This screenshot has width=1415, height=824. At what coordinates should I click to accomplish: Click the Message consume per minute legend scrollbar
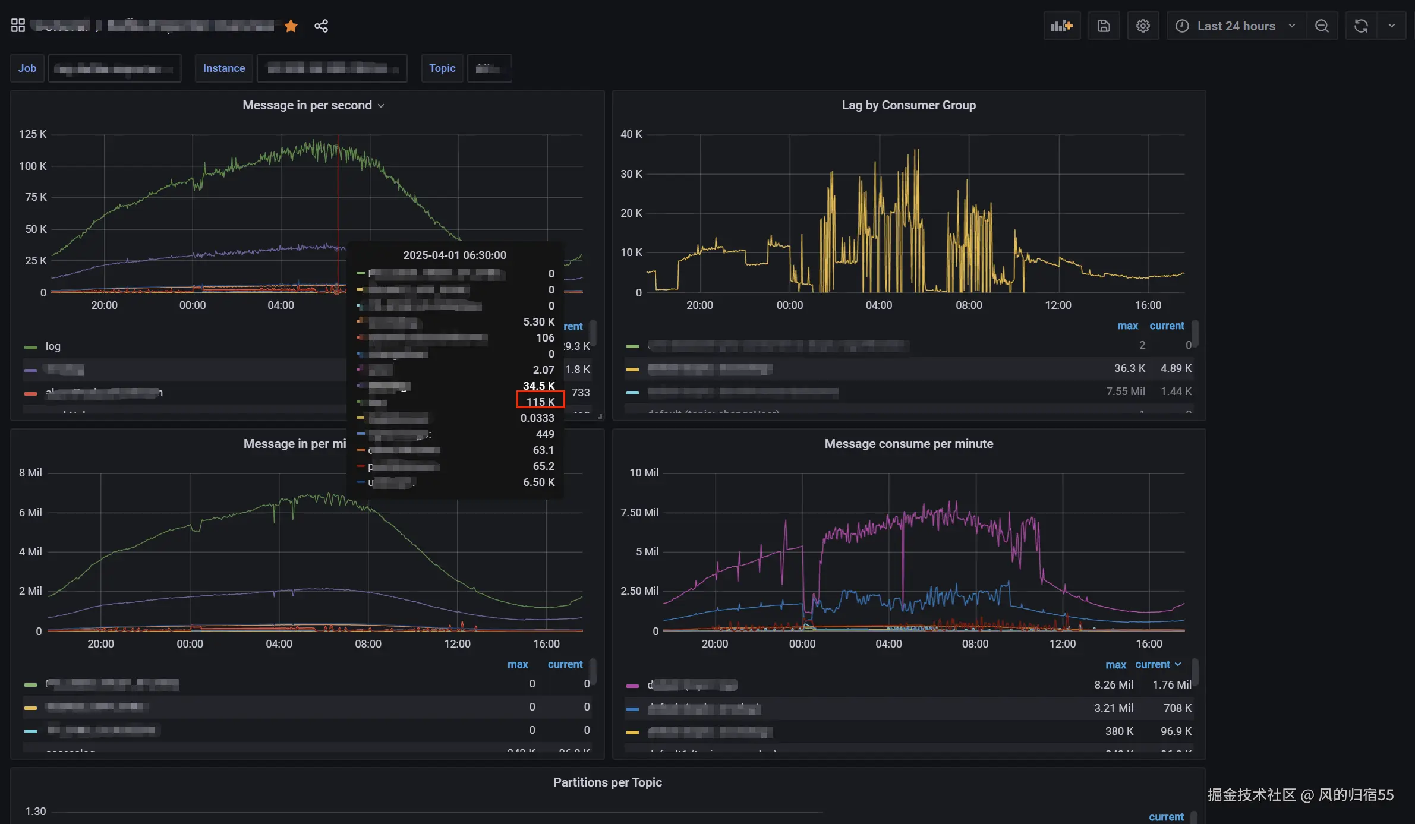(x=1195, y=671)
